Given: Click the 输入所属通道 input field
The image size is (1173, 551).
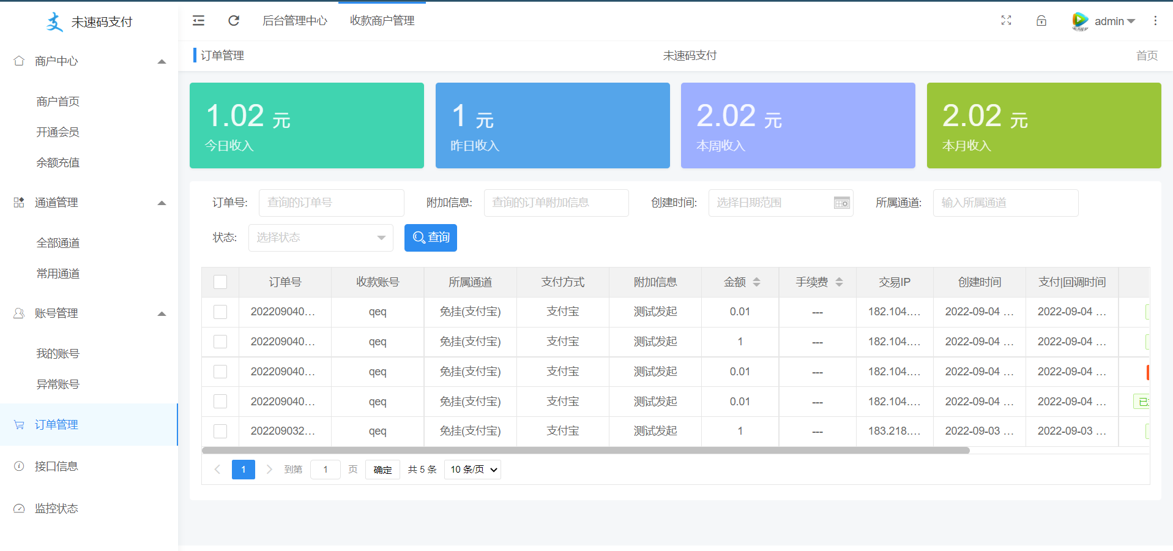Looking at the screenshot, I should click(1005, 203).
